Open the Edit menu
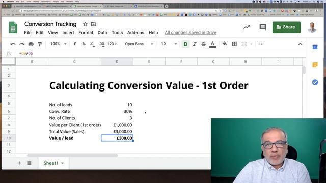The image size is (326, 183). 40,33
